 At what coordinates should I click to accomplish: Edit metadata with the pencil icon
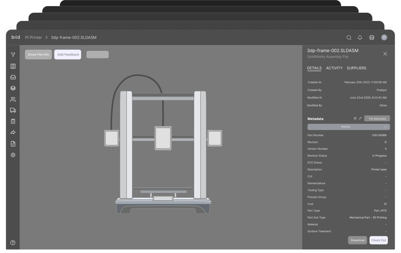pos(360,118)
